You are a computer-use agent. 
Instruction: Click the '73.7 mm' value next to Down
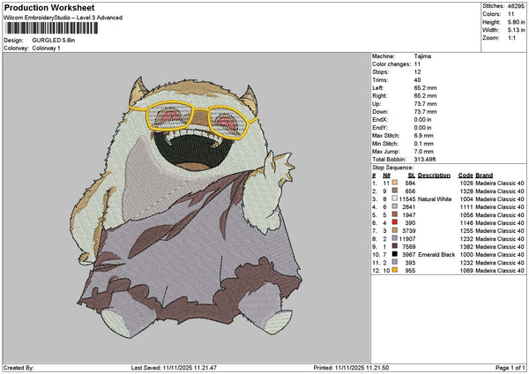point(425,112)
